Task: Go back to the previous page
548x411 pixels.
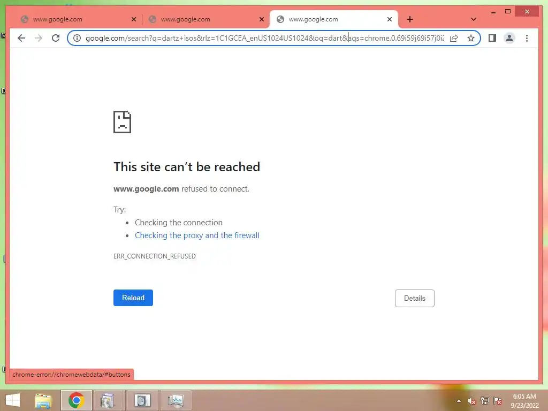Action: pyautogui.click(x=21, y=38)
